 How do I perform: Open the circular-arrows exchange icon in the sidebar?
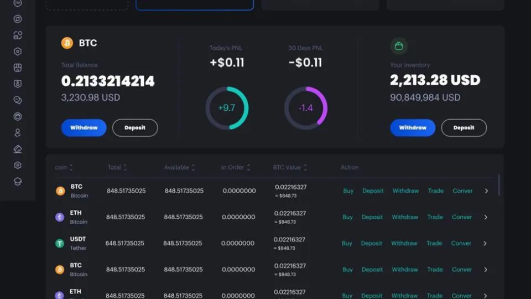coord(18,19)
